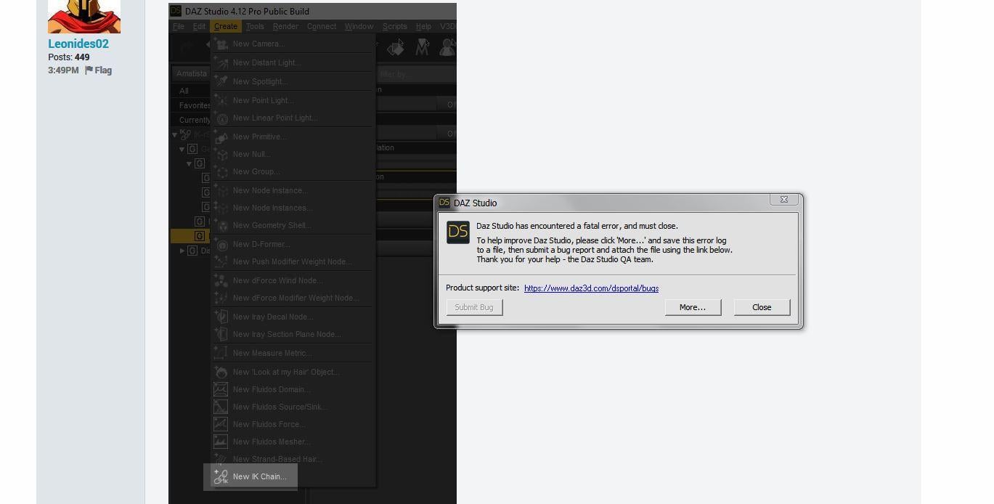The width and height of the screenshot is (994, 504).
Task: Click the New Group icon
Action: pos(221,171)
